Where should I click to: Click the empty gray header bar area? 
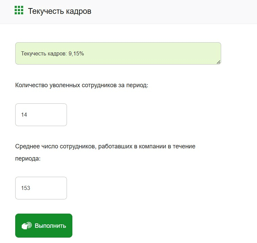(174, 11)
